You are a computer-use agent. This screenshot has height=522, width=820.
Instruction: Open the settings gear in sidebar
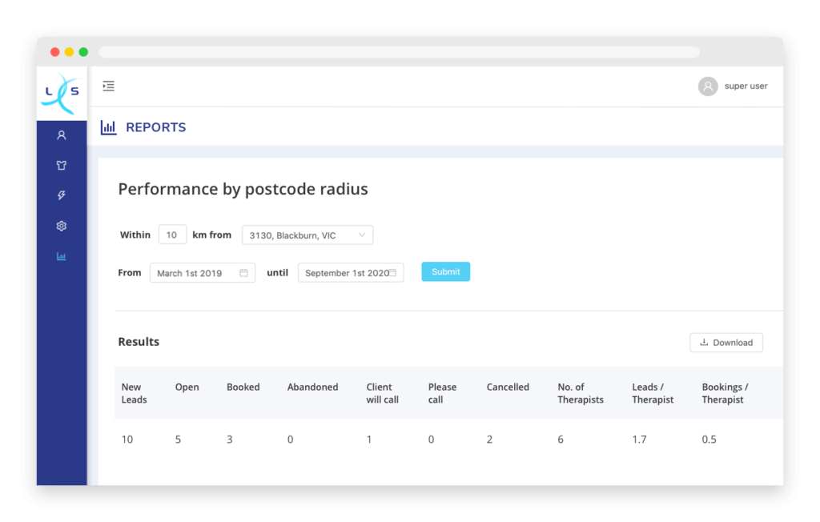tap(61, 226)
